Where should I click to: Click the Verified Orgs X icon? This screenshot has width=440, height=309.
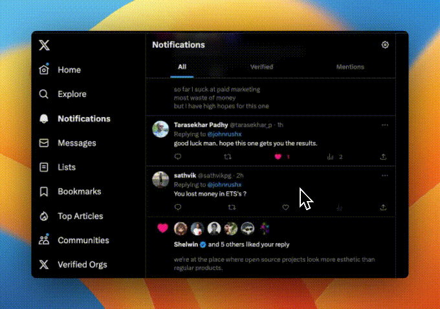coord(44,264)
